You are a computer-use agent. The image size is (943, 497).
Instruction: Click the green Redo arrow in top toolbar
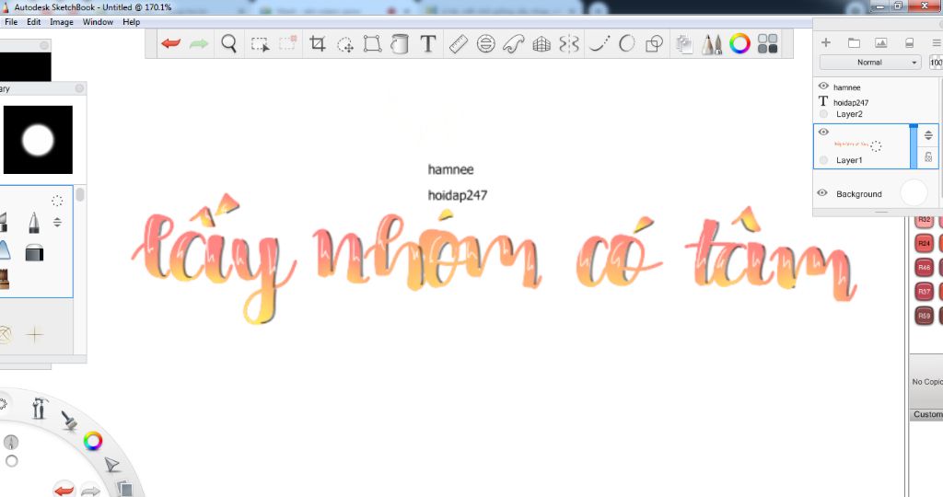[x=199, y=44]
